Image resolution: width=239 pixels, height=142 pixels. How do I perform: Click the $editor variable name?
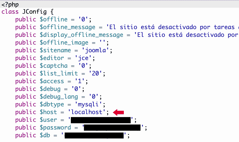[52, 58]
